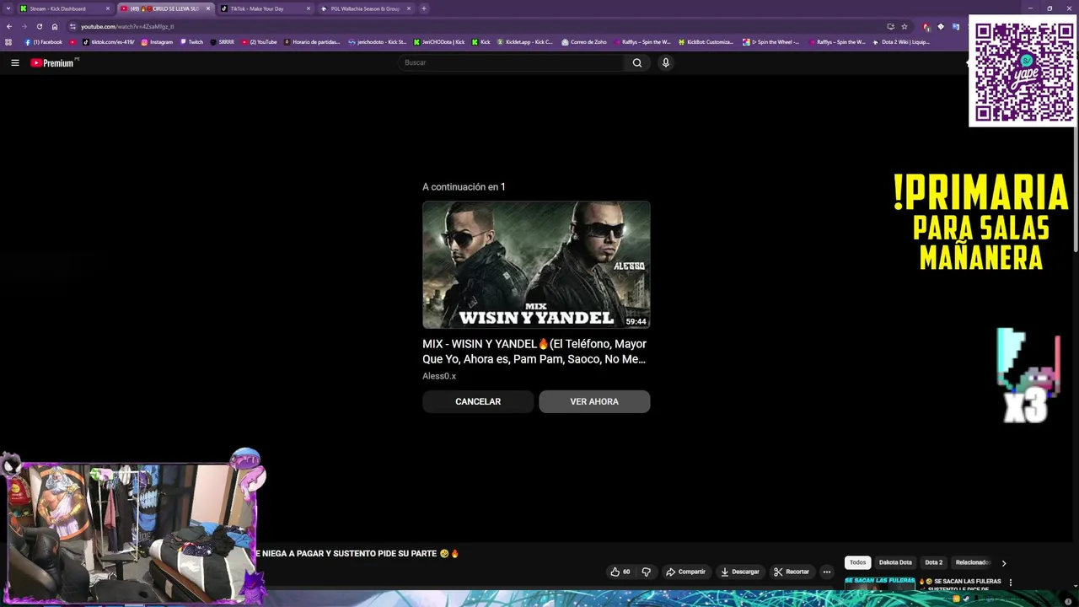
Task: Show more chips with the right chevron
Action: [x=1003, y=562]
